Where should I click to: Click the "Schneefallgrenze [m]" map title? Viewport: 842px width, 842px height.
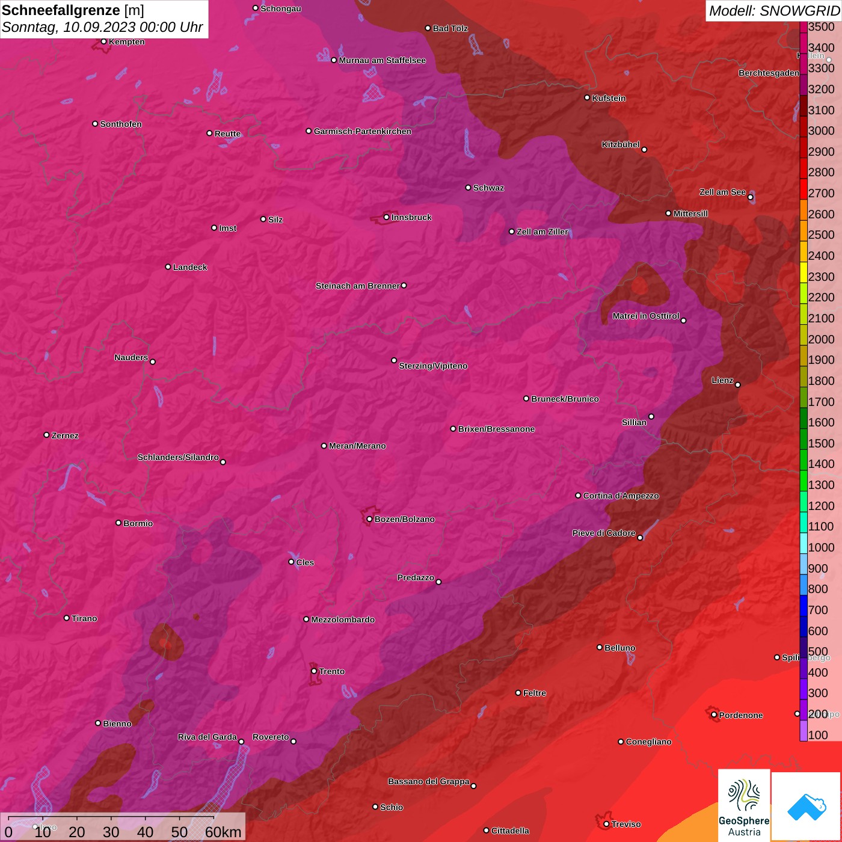tap(73, 10)
